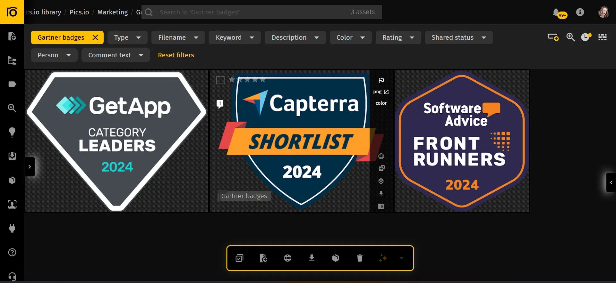Open the clock activity icon

pyautogui.click(x=586, y=37)
